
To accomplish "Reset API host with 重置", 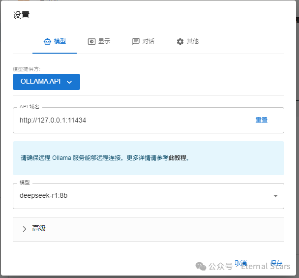I will (x=262, y=120).
